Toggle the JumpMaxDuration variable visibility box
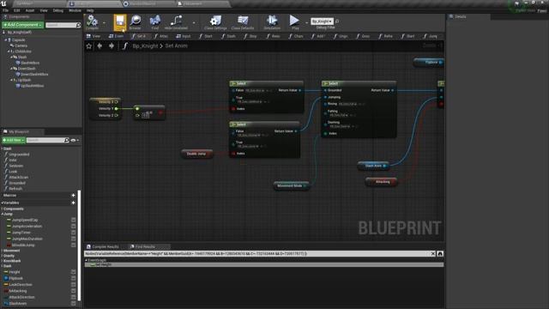Image resolution: width=549 pixels, height=309 pixels. point(74,239)
